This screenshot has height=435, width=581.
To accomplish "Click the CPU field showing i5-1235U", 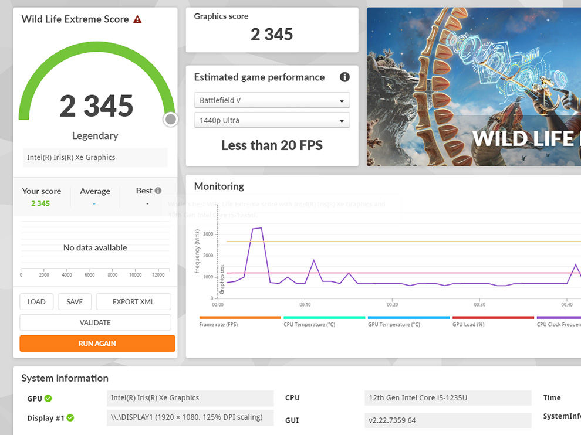I will coord(448,398).
